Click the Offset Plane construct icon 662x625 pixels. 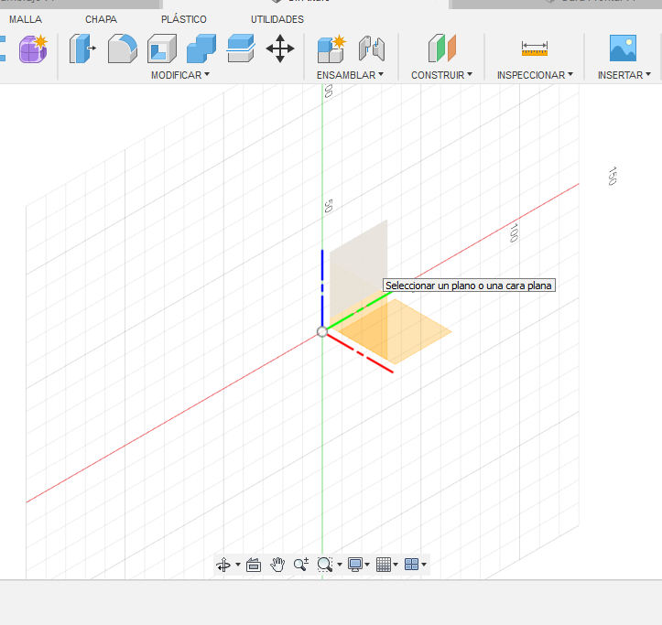442,48
